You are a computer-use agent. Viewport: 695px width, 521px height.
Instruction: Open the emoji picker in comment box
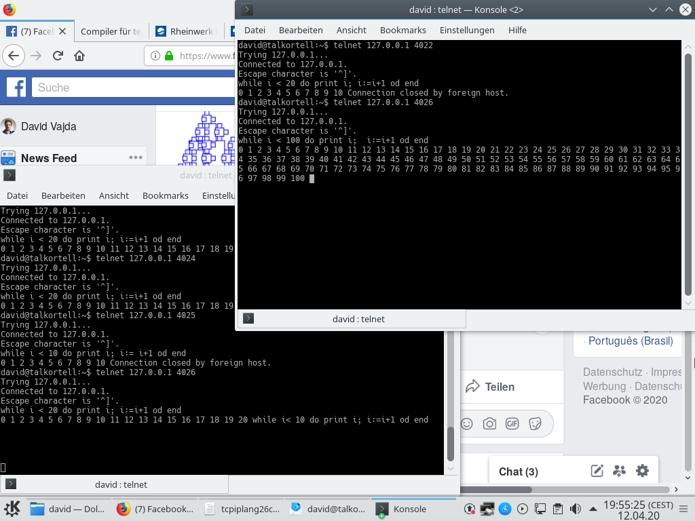pos(466,423)
